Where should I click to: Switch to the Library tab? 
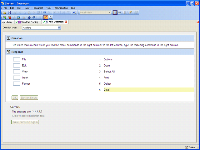(x=7, y=22)
